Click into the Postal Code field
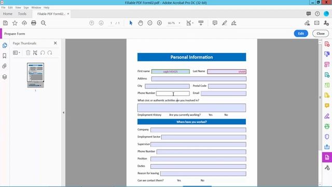 (227, 86)
